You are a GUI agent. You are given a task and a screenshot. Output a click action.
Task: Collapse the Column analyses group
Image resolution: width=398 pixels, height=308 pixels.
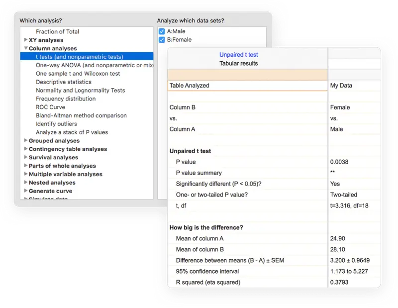(x=26, y=48)
